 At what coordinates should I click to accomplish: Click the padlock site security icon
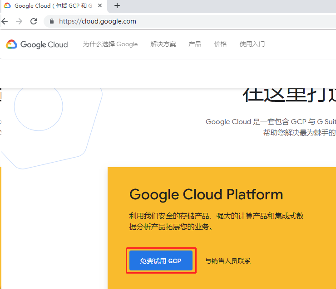click(52, 21)
